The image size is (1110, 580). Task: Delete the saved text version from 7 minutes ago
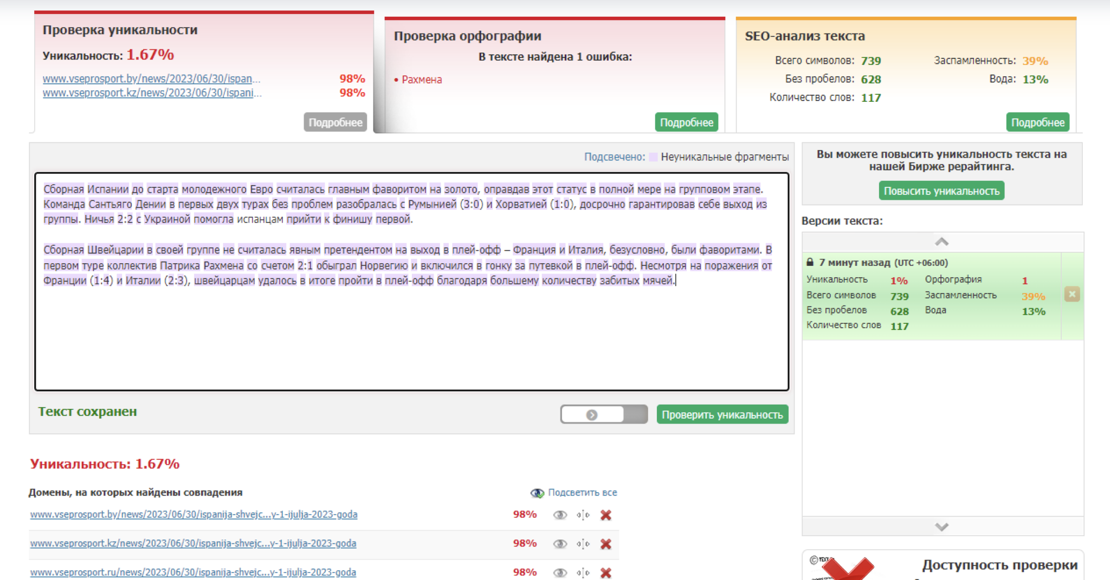tap(1072, 294)
